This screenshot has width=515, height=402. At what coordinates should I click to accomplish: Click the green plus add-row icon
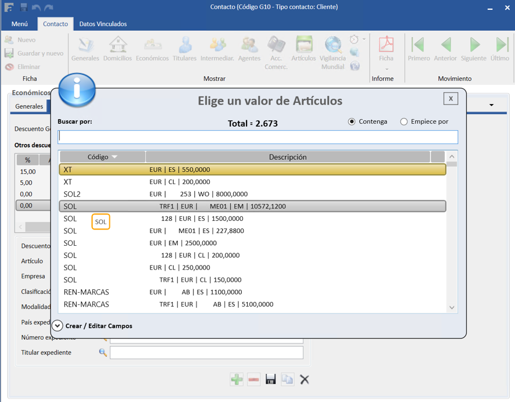[237, 379]
